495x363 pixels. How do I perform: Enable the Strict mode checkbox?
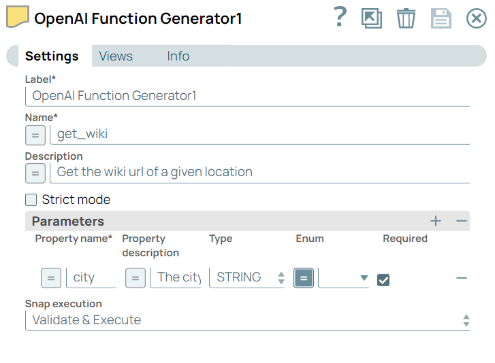31,200
